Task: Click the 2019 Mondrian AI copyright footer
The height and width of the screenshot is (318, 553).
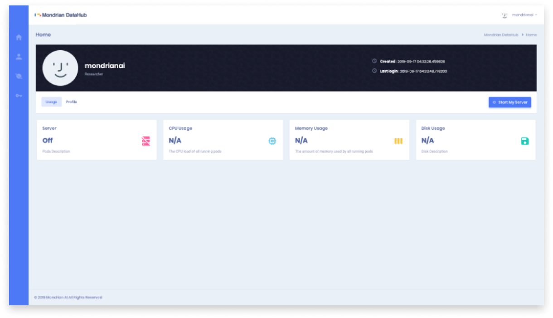Action: [x=68, y=298]
